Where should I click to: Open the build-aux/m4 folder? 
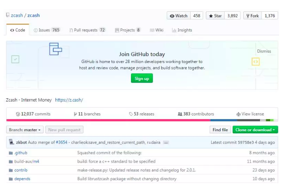coord(27,161)
